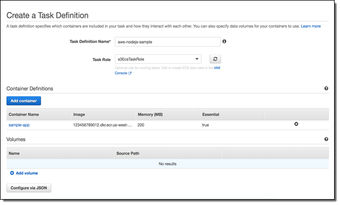Image resolution: width=340 pixels, height=205 pixels.
Task: Open Container Definitions help icon
Action: pos(326,88)
